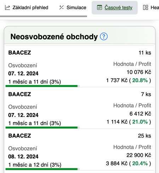Screen dimensions: 159x173
Task: Select the Časové testy tab
Action: click(115, 8)
